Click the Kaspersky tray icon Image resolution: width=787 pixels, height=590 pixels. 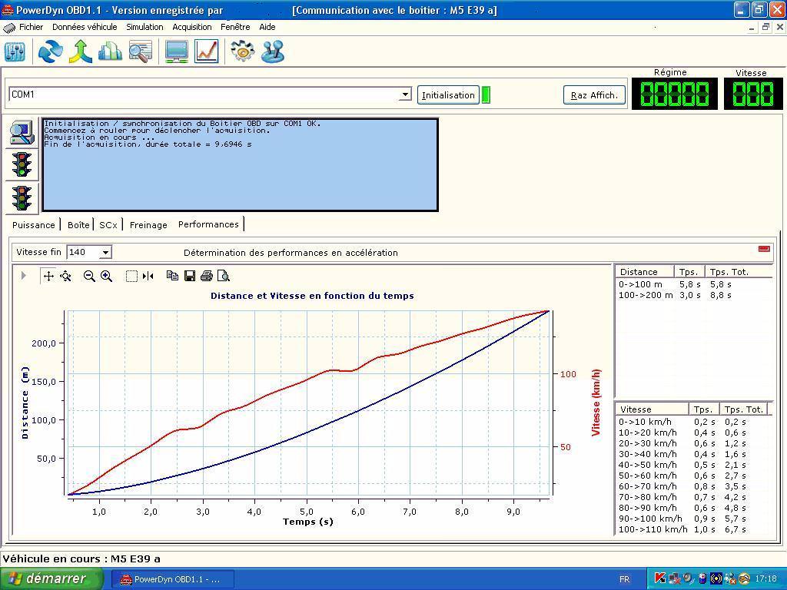pyautogui.click(x=660, y=579)
